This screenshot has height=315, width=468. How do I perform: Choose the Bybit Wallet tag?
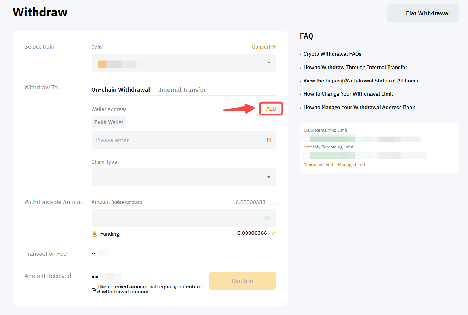(x=109, y=122)
